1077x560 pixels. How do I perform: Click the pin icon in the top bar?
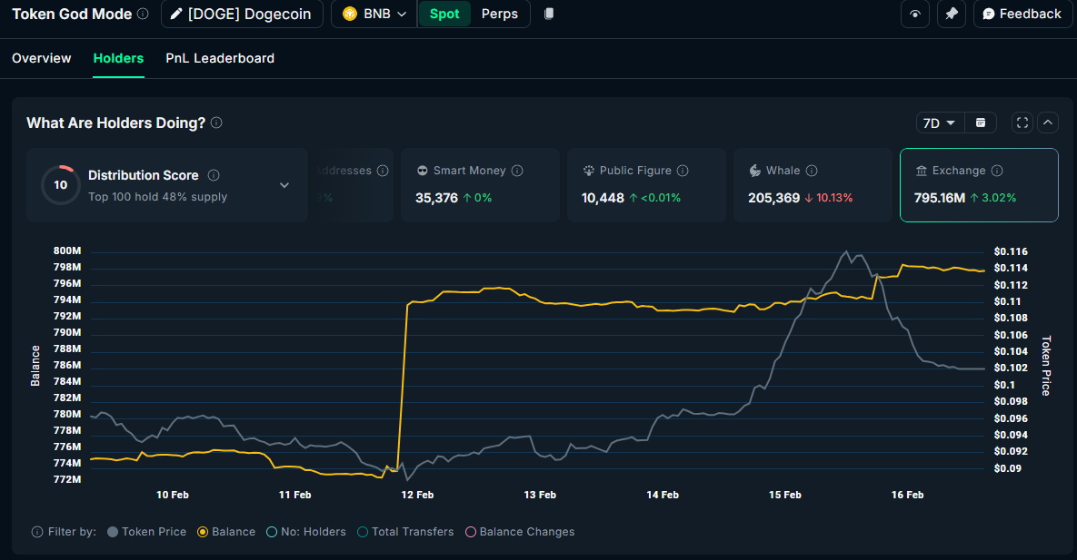(951, 14)
